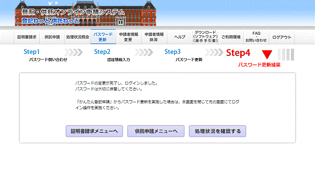Click the red Step4 down-arrow icon
Viewport: 315px width, 195px height.
(x=267, y=54)
